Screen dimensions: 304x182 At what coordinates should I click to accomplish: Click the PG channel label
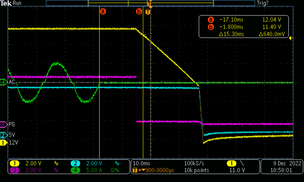pyautogui.click(x=12, y=124)
